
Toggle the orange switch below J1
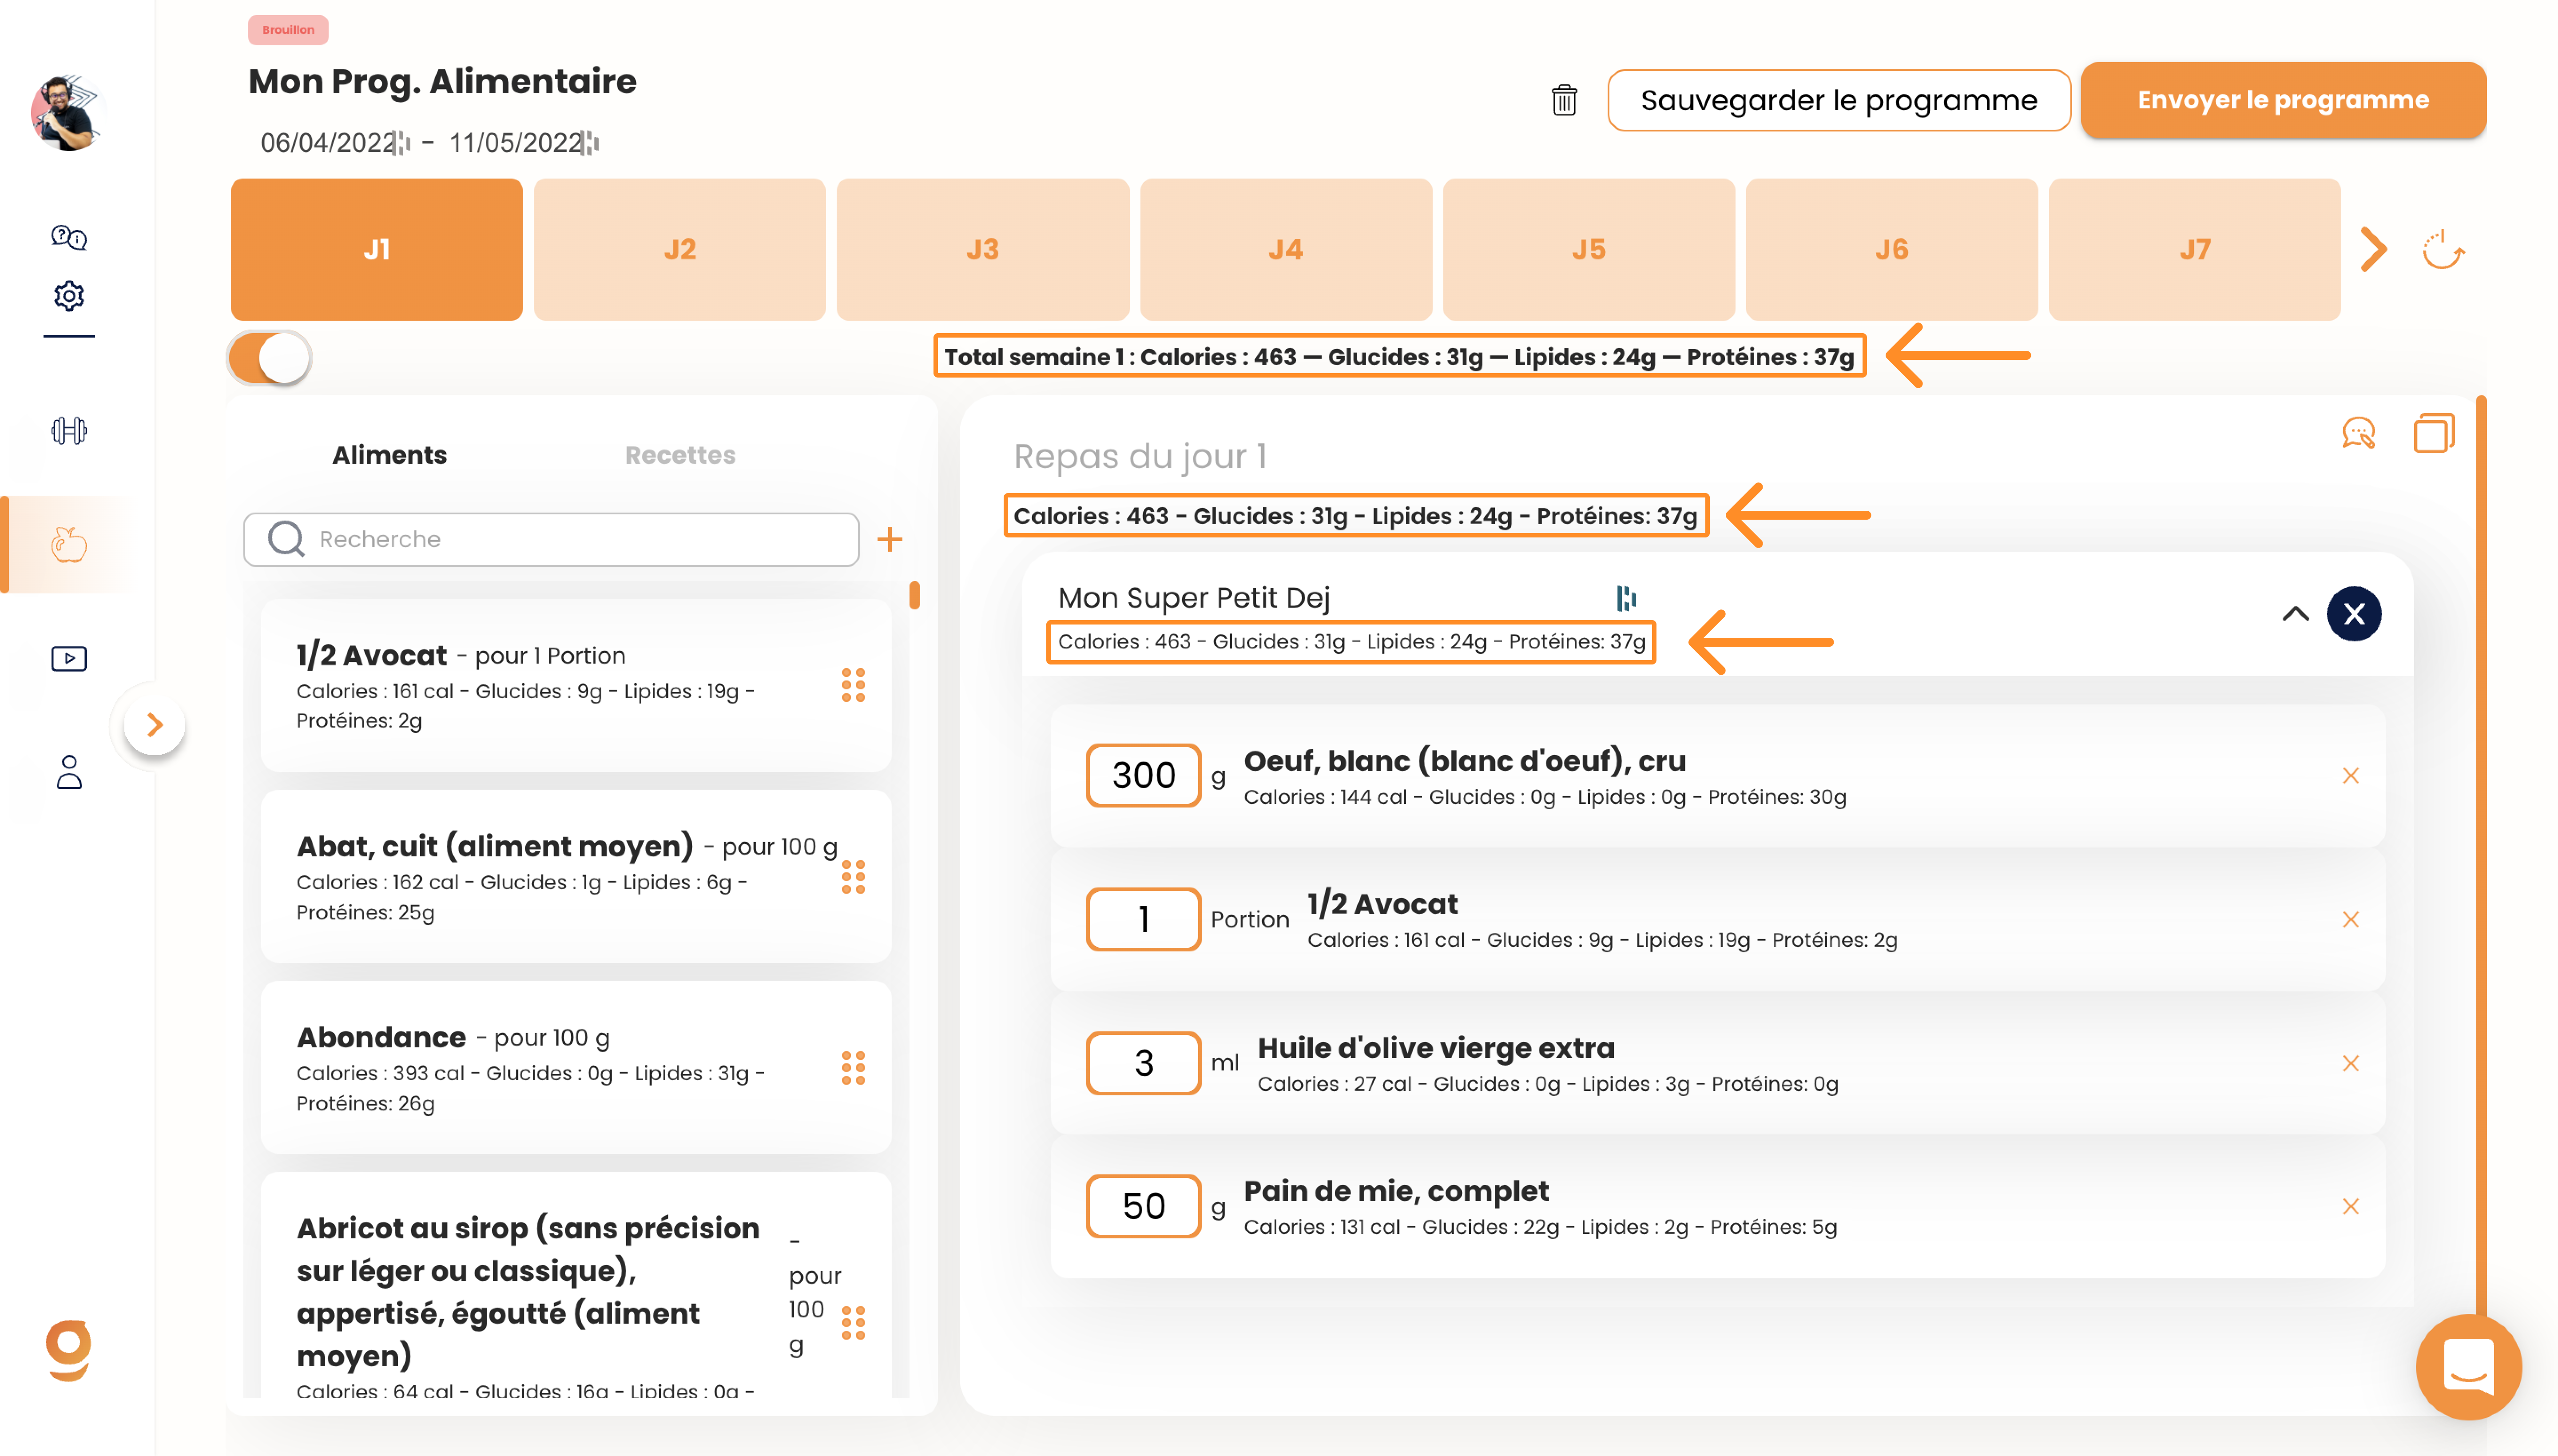(270, 358)
